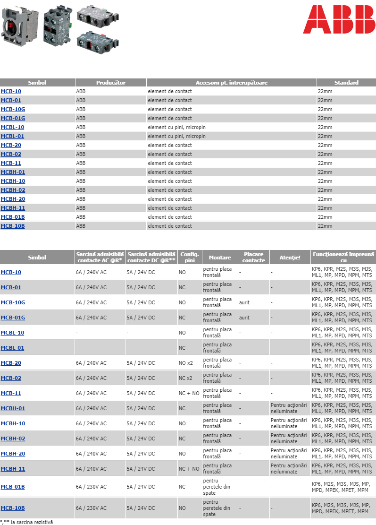Select the 'NC x2' pin configuration cell

(185, 378)
